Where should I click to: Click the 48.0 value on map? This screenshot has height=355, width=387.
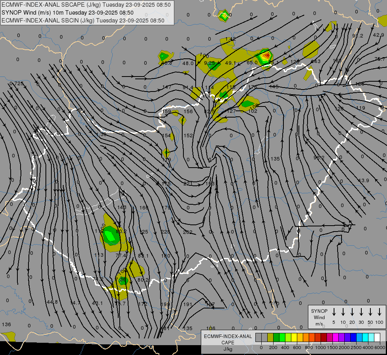pyautogui.click(x=188, y=64)
